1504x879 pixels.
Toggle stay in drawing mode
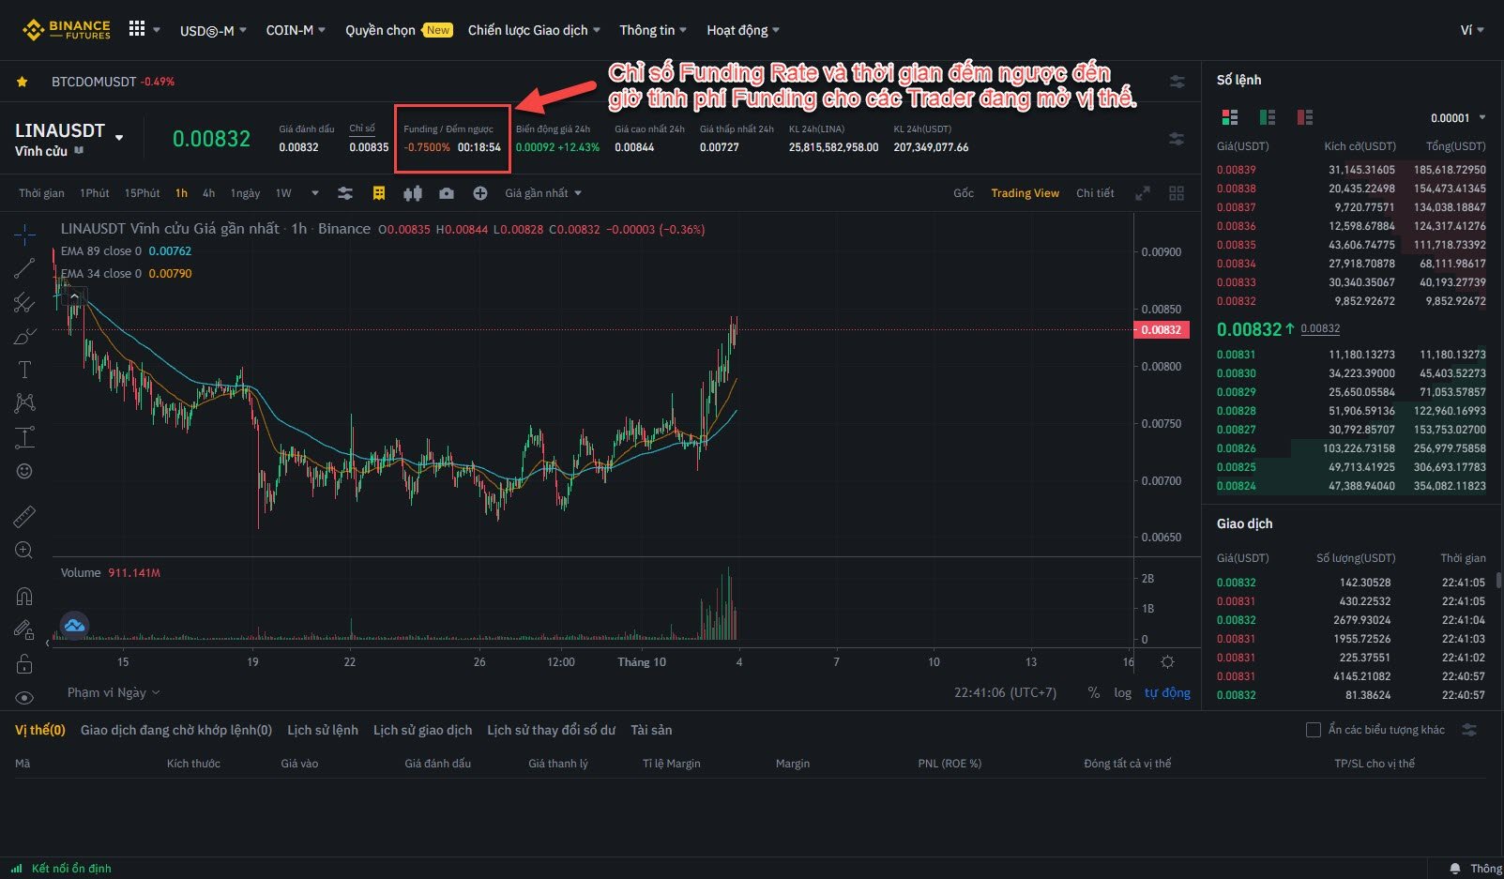point(24,629)
